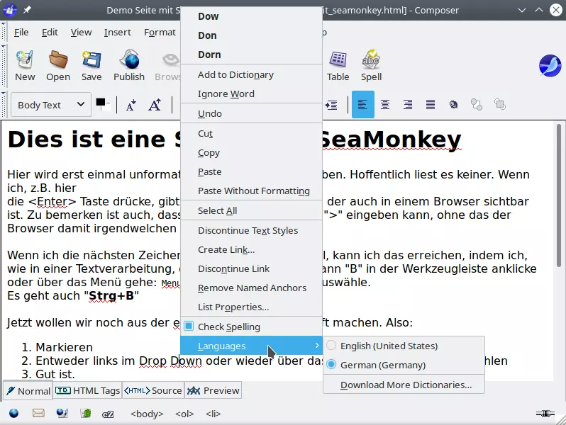The height and width of the screenshot is (425, 566).
Task: Select the <body> tag in status bar
Action: (147, 414)
